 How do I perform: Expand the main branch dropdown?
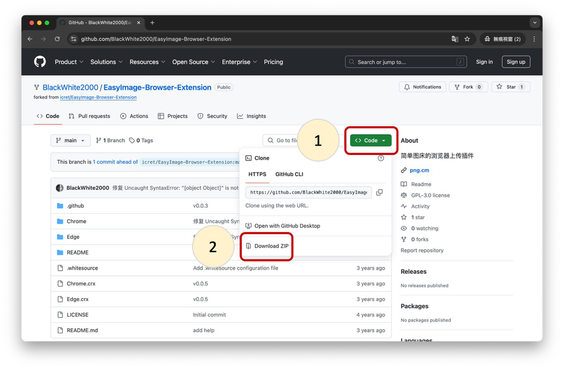point(71,140)
